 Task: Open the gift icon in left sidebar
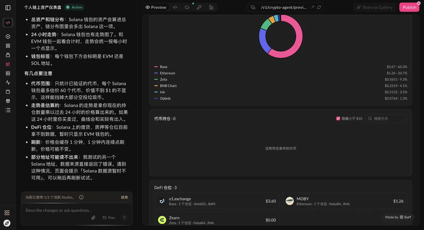tap(8, 101)
